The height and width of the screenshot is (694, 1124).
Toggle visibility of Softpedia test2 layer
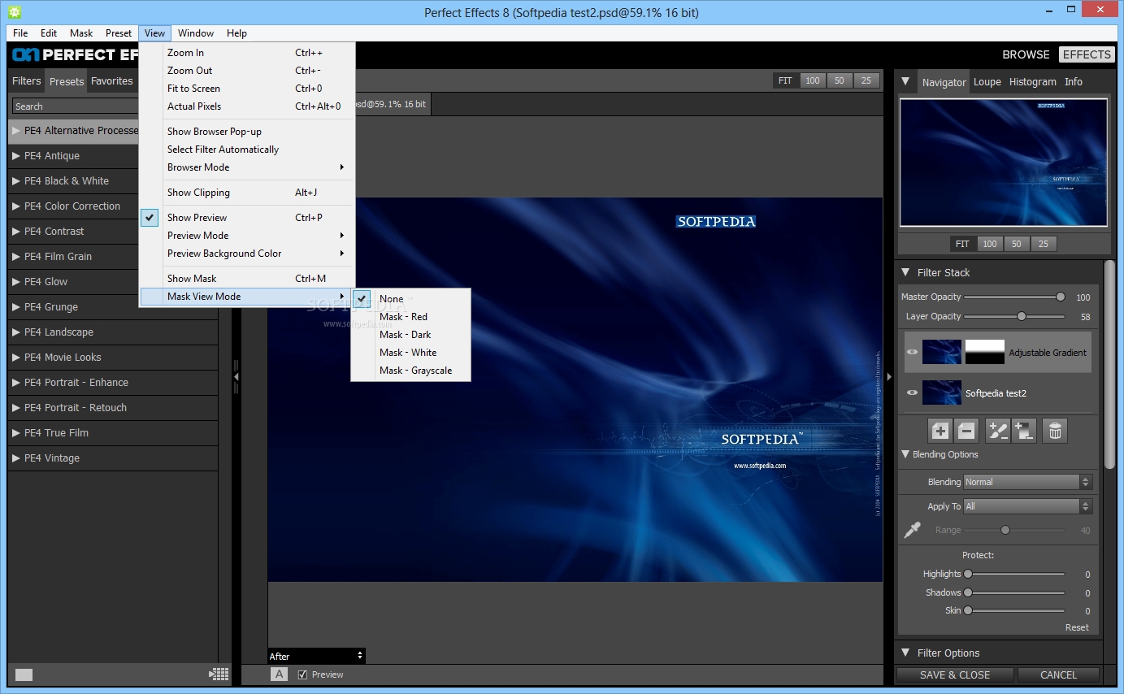click(912, 393)
